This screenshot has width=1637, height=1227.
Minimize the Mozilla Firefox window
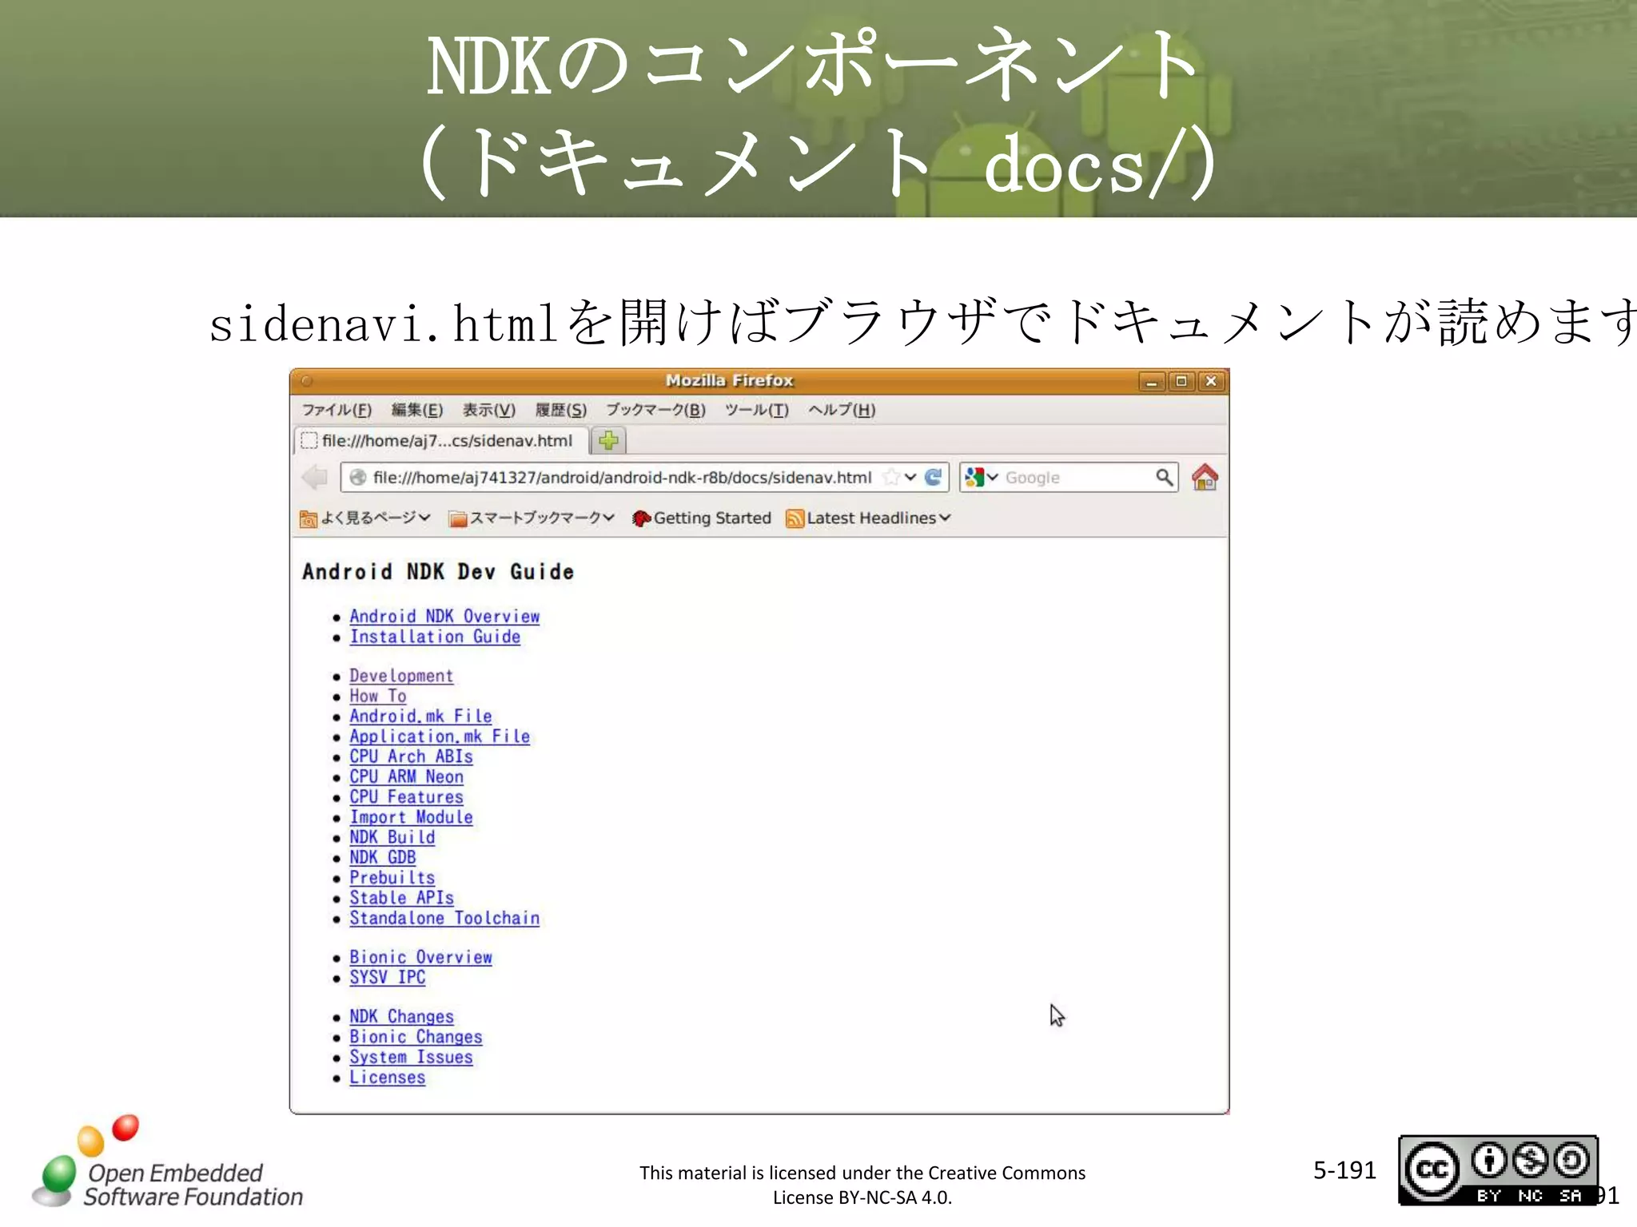point(1152,382)
